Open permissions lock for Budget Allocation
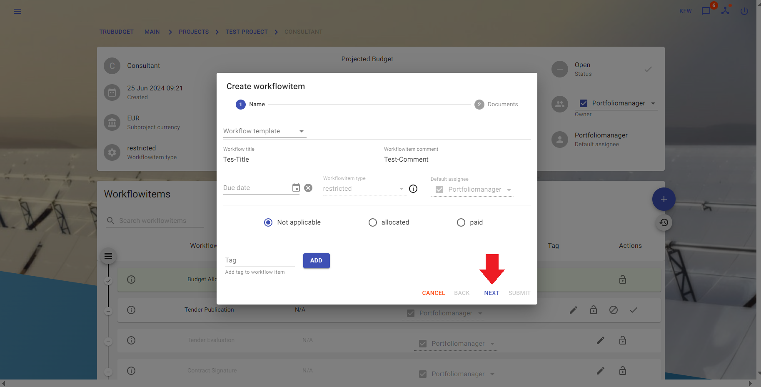 click(623, 280)
